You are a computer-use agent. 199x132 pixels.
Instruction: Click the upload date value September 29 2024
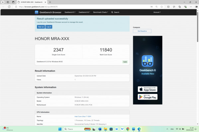(x=85, y=76)
